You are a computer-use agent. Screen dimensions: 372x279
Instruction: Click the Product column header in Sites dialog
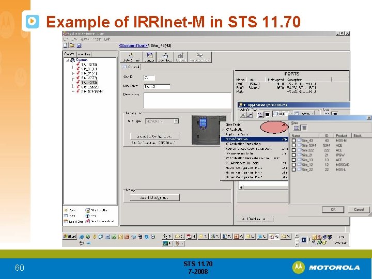point(342,135)
